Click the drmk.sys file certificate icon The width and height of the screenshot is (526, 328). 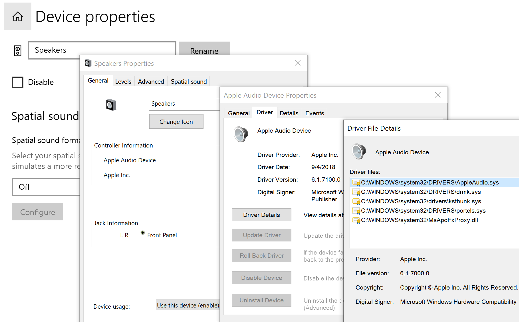coord(356,192)
